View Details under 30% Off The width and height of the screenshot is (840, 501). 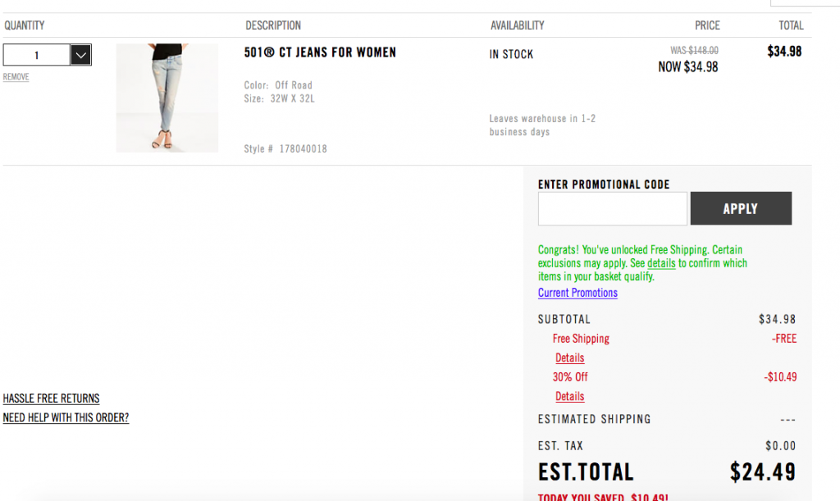(x=569, y=397)
